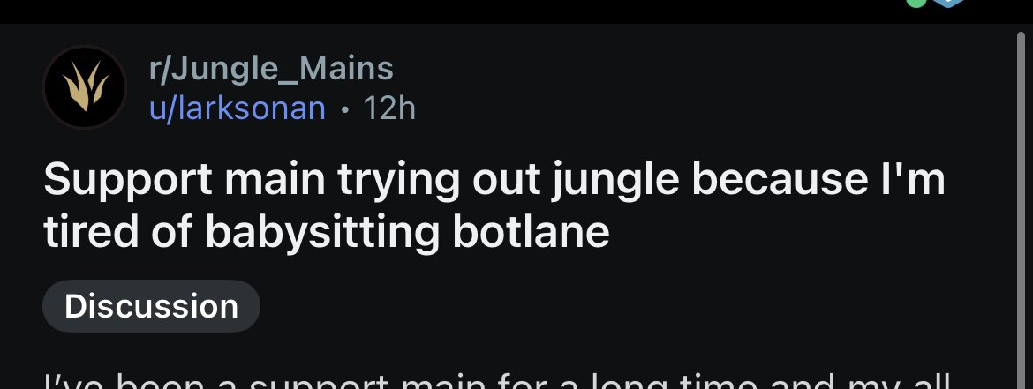This screenshot has width=1033, height=389.
Task: Click the black header bar above post
Action: pos(441,11)
